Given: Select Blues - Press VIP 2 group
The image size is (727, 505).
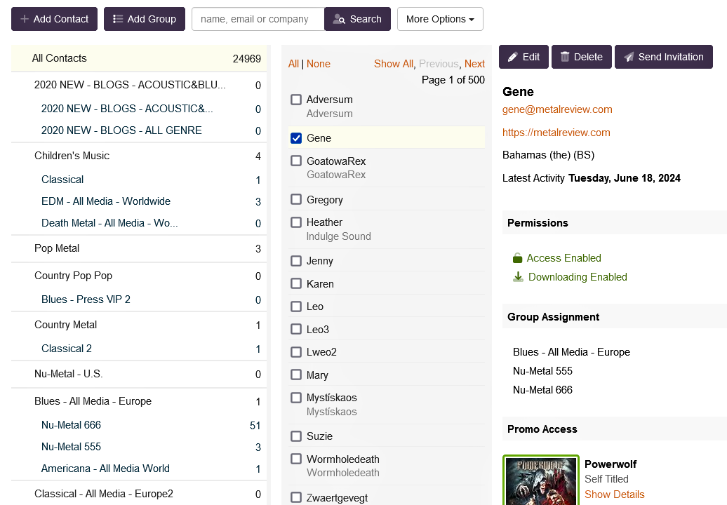Looking at the screenshot, I should click(139, 299).
